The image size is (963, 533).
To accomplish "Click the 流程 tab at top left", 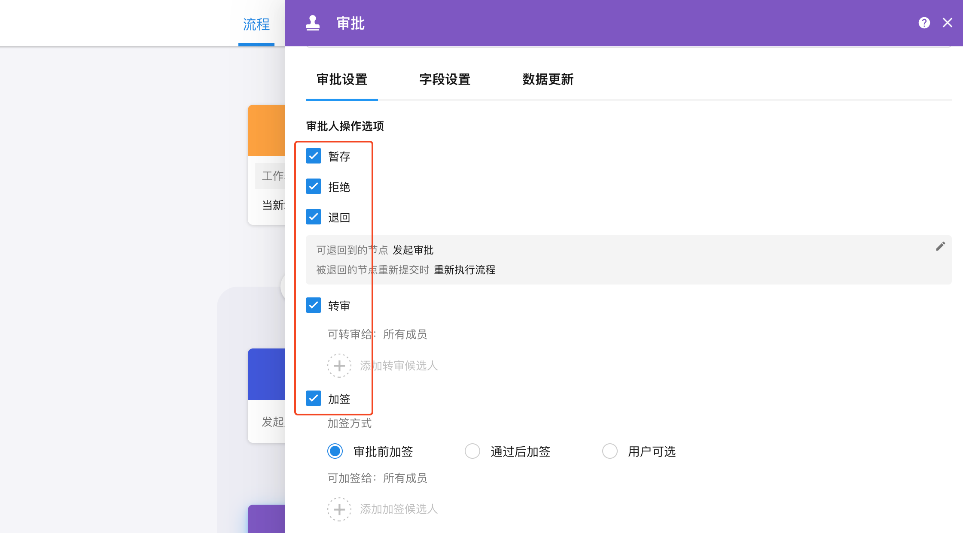I will click(x=256, y=24).
